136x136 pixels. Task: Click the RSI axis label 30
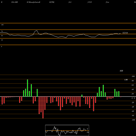2,40
